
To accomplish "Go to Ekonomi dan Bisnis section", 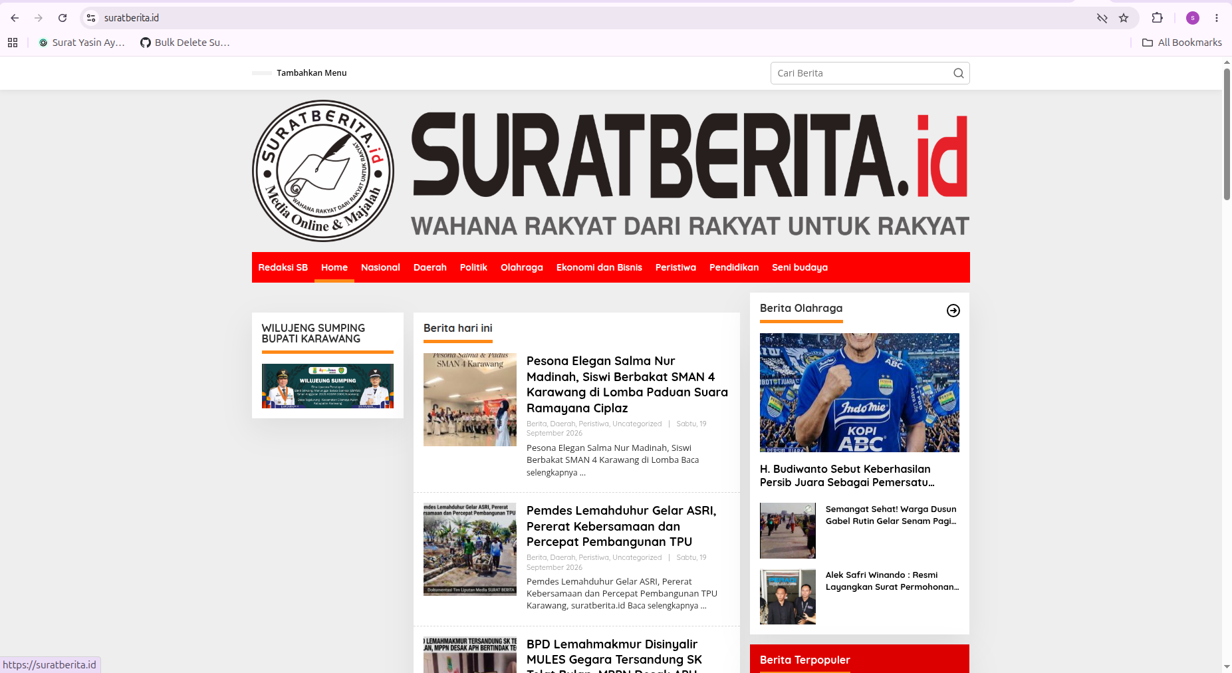I will pos(599,267).
